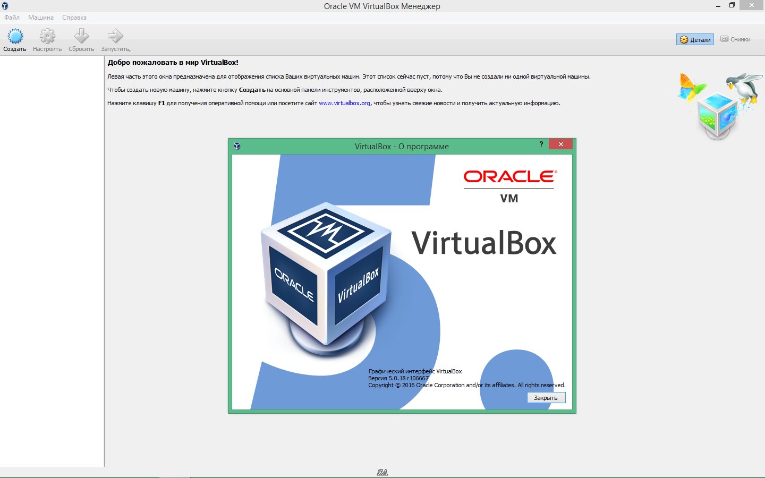
Task: Click the Copyright 2016 Oracle Corporation text
Action: [467, 385]
